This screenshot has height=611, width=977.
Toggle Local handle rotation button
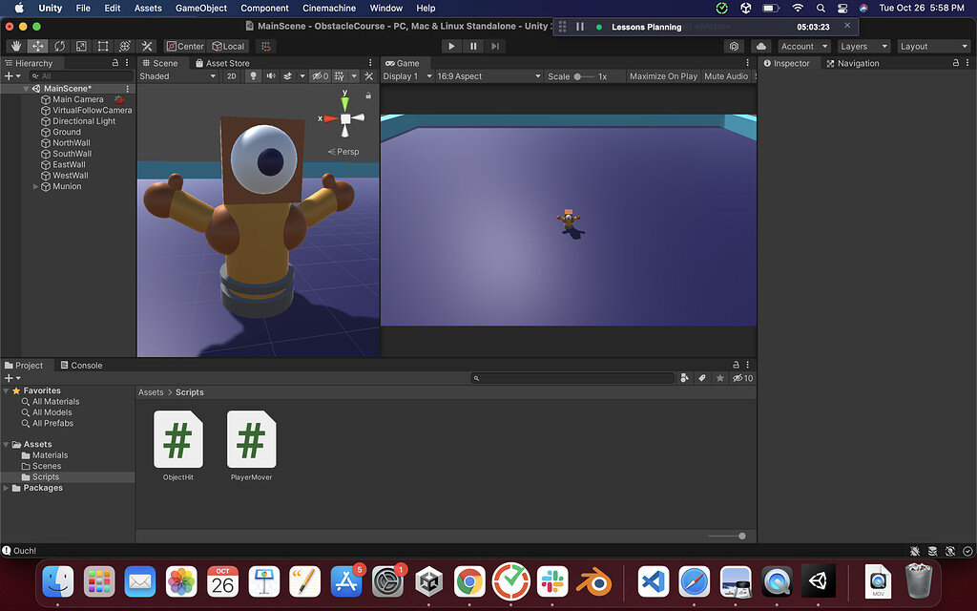[x=228, y=46]
